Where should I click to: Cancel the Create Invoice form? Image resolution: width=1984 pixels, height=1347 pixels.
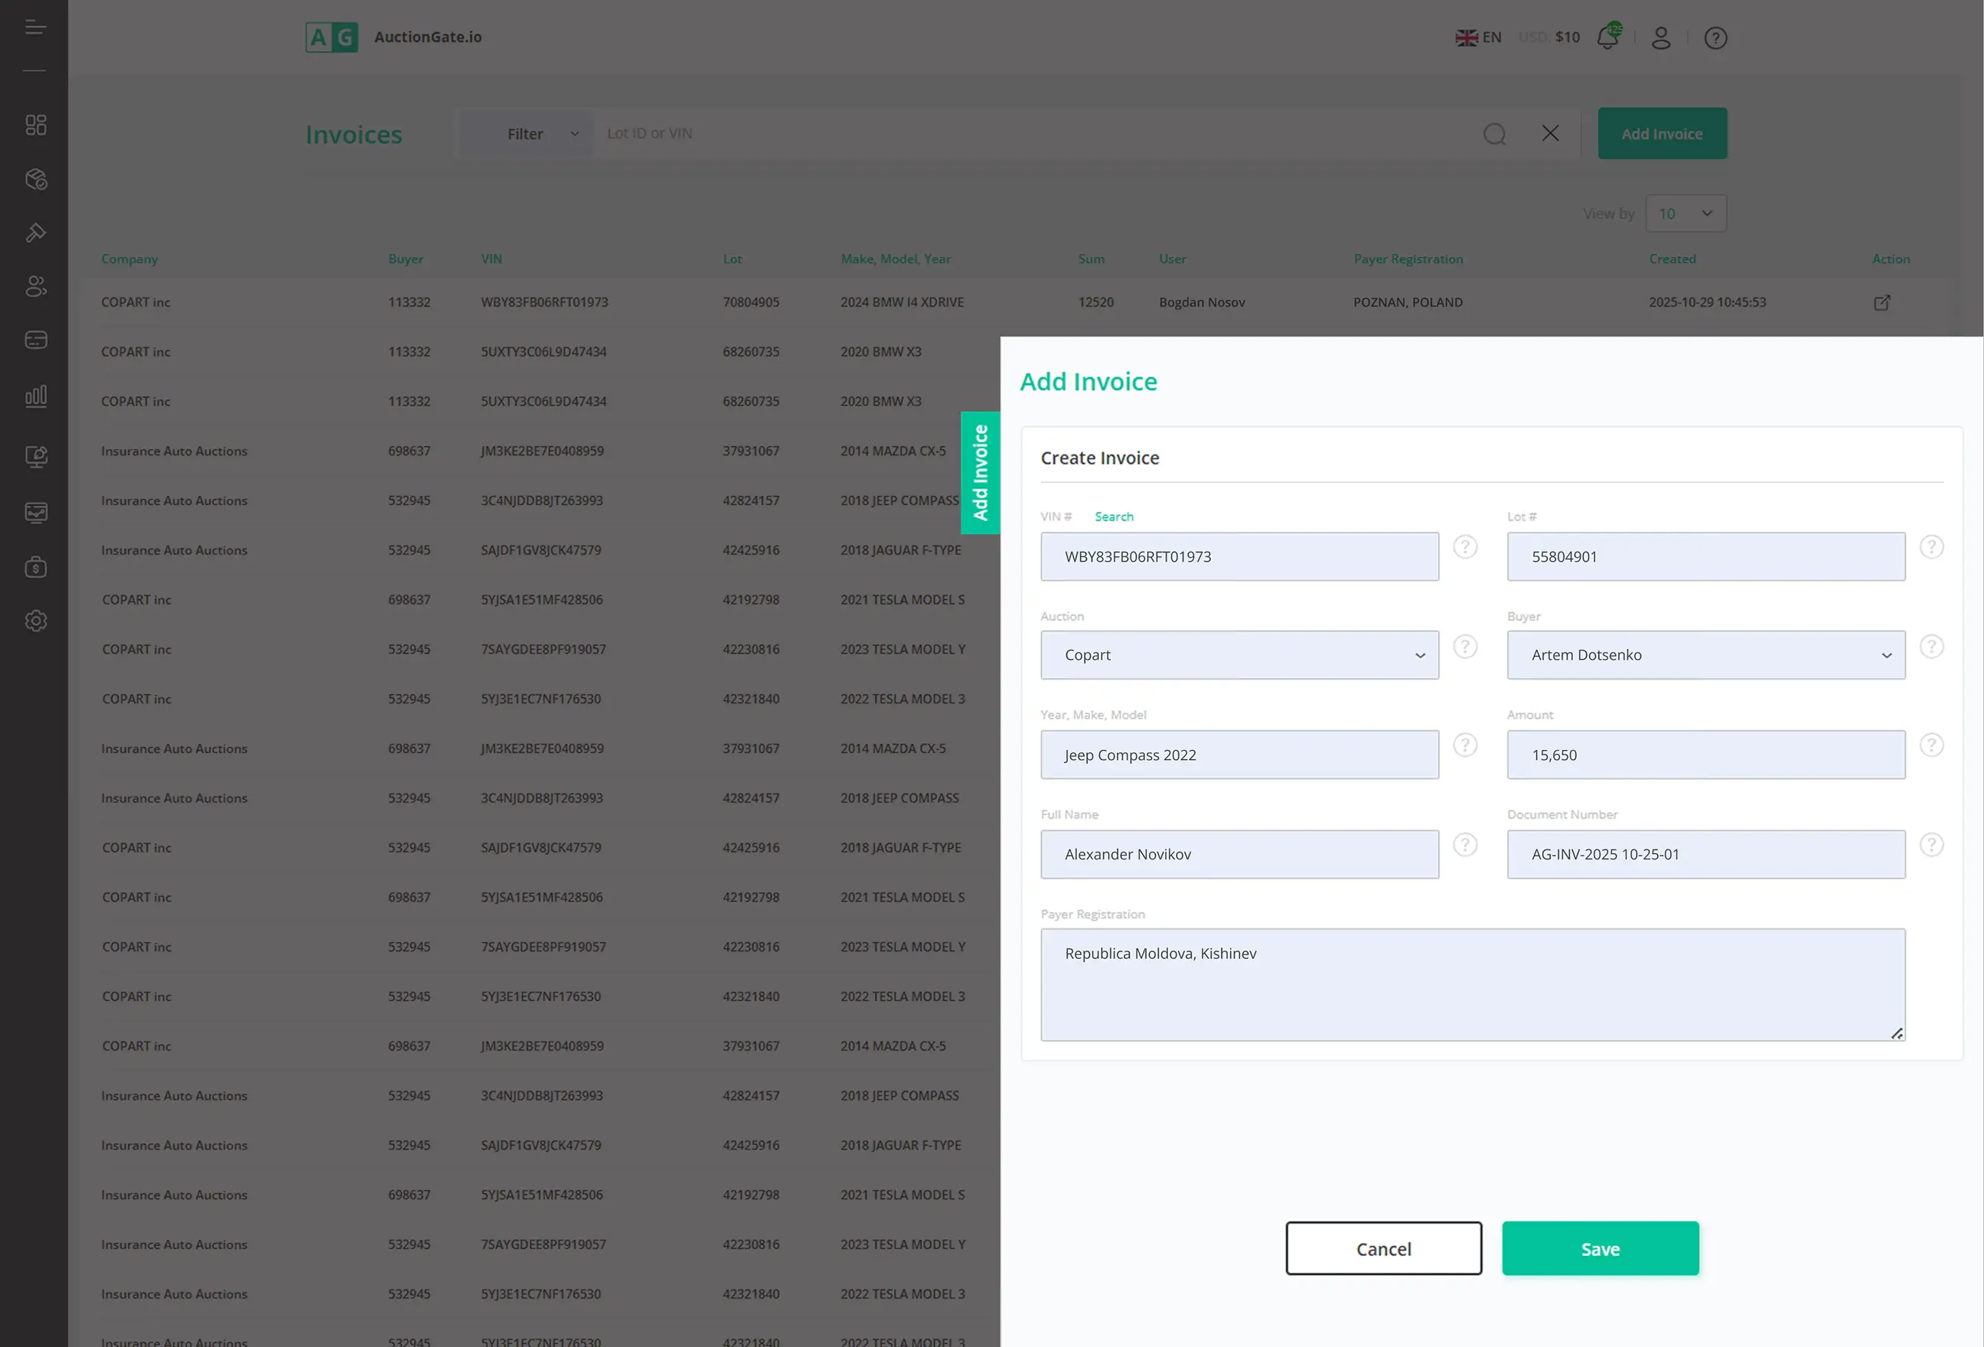(x=1383, y=1248)
